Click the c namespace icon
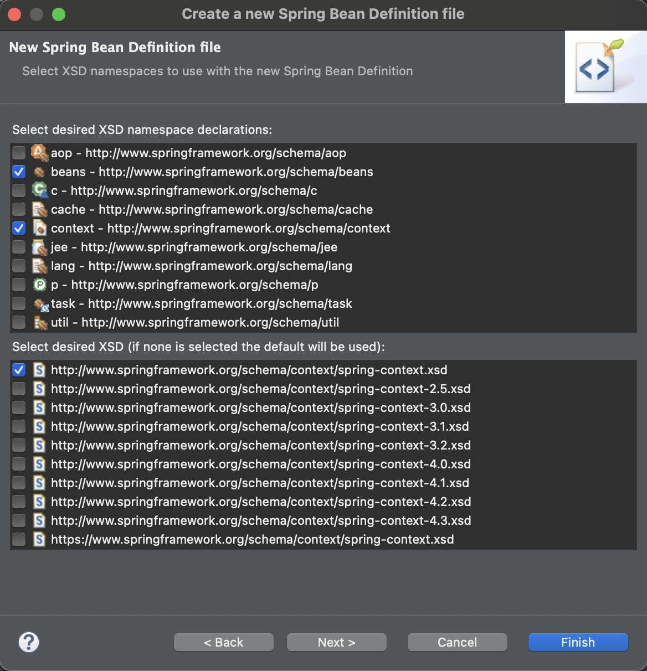Screen dimensions: 647x671 pyautogui.click(x=39, y=190)
